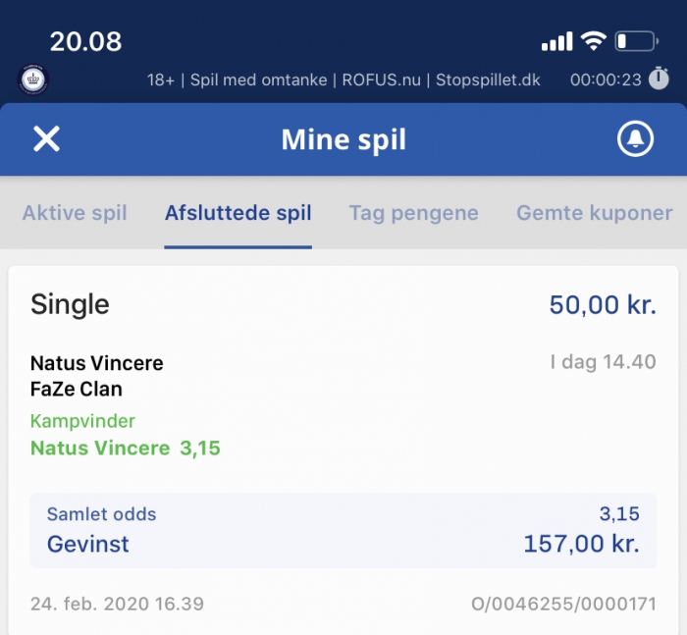Tap the Wi-Fi status icon

pyautogui.click(x=593, y=41)
